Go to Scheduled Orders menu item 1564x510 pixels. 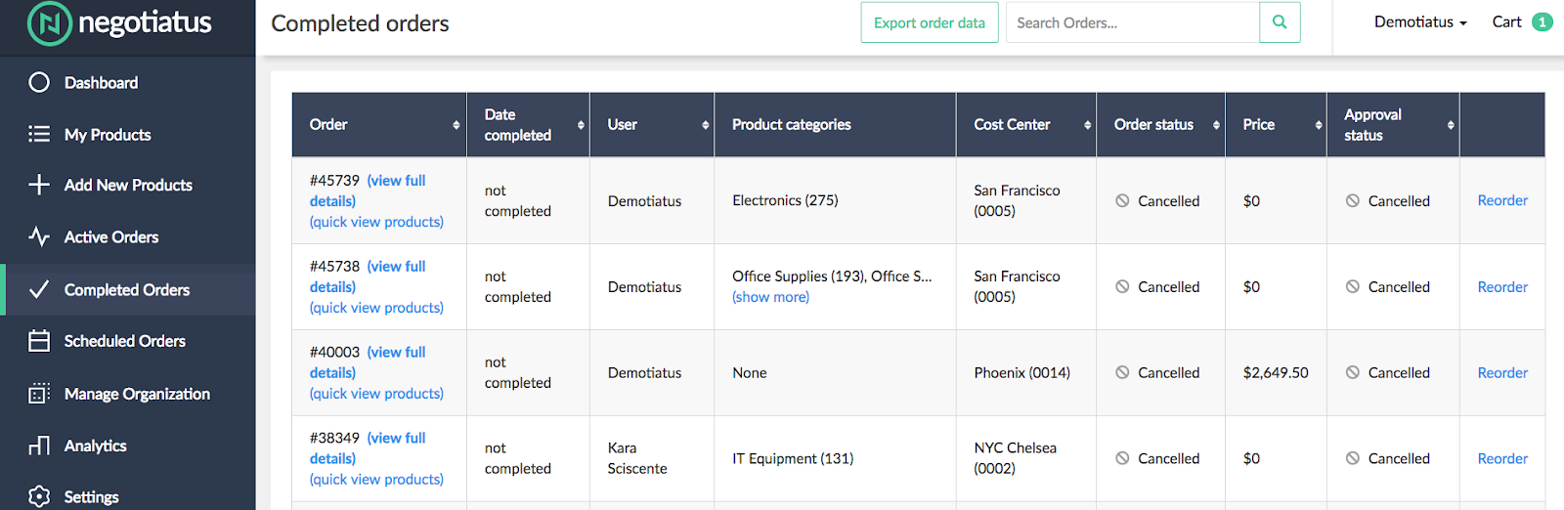(x=124, y=341)
